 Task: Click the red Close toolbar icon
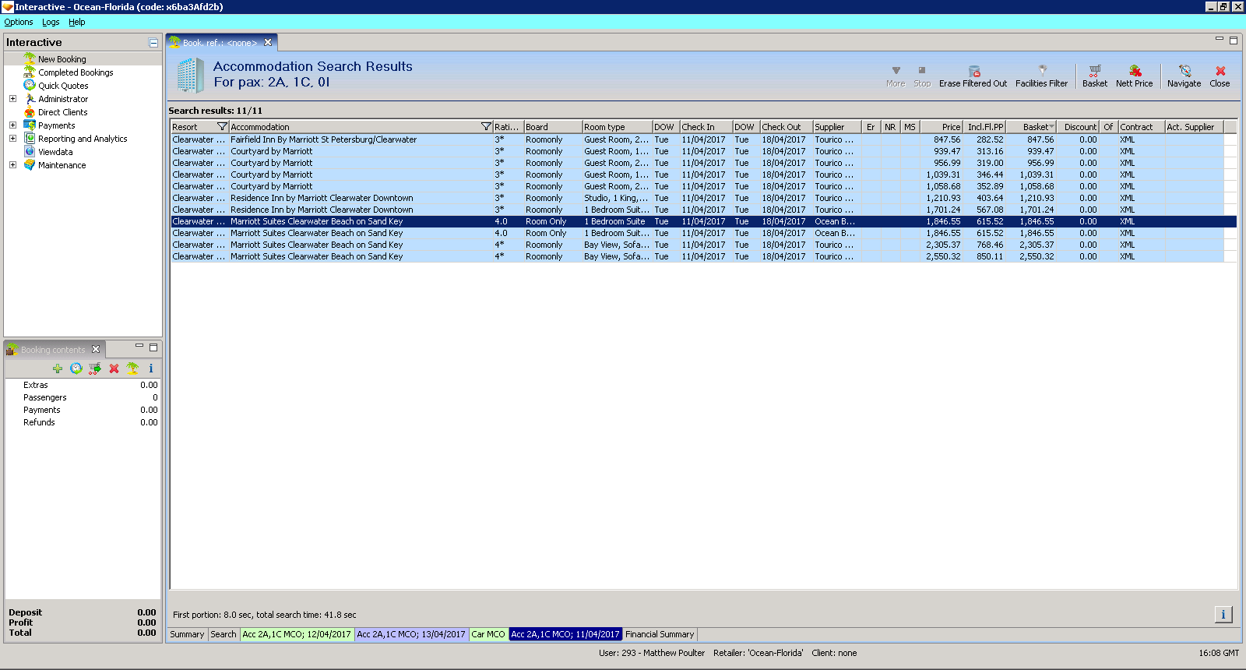pos(1220,70)
